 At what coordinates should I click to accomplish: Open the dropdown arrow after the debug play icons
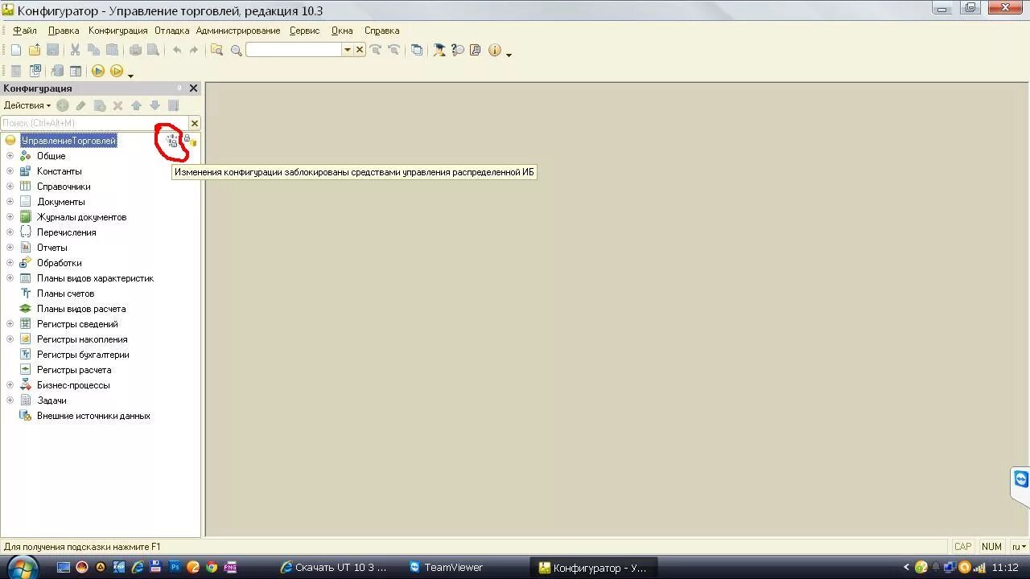click(x=130, y=75)
